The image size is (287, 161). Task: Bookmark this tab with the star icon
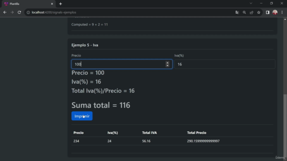tap(259, 13)
